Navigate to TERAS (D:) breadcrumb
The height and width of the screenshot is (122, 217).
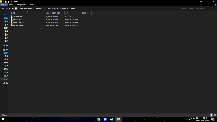39,9
